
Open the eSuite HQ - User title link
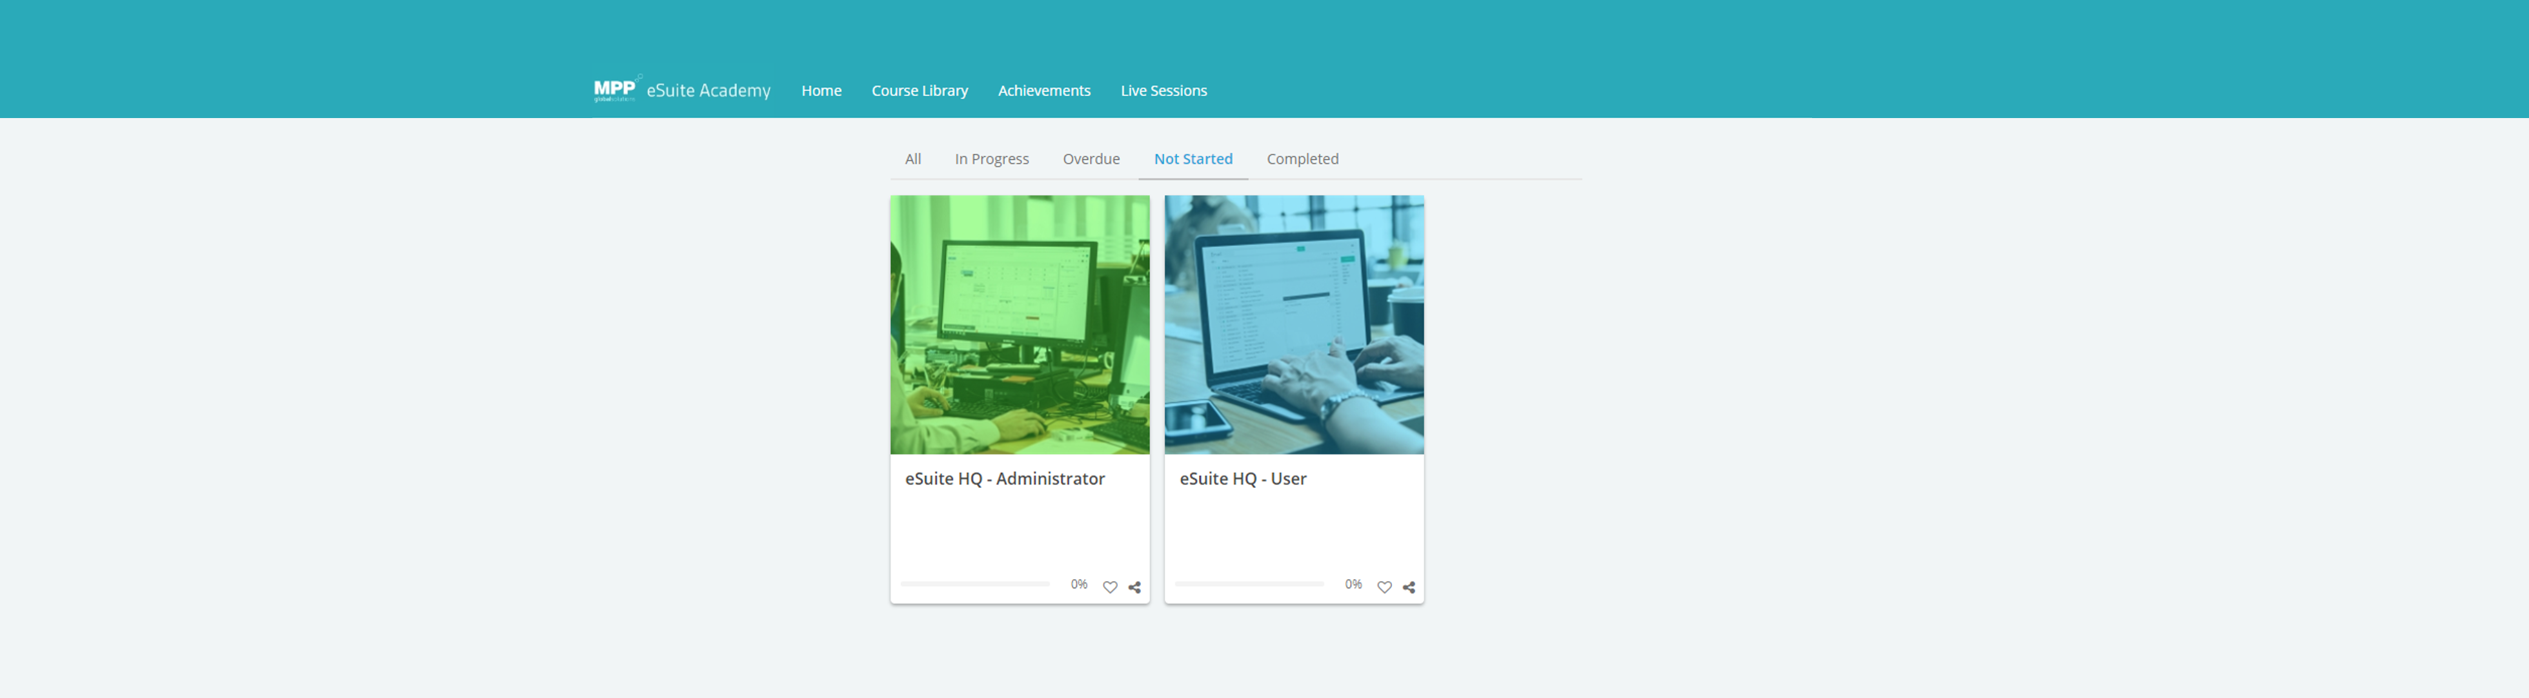(1242, 479)
